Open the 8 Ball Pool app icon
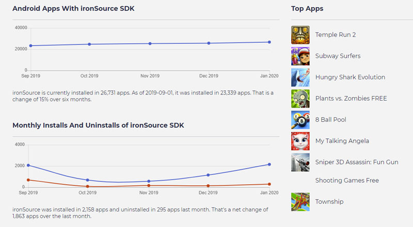 (x=300, y=120)
